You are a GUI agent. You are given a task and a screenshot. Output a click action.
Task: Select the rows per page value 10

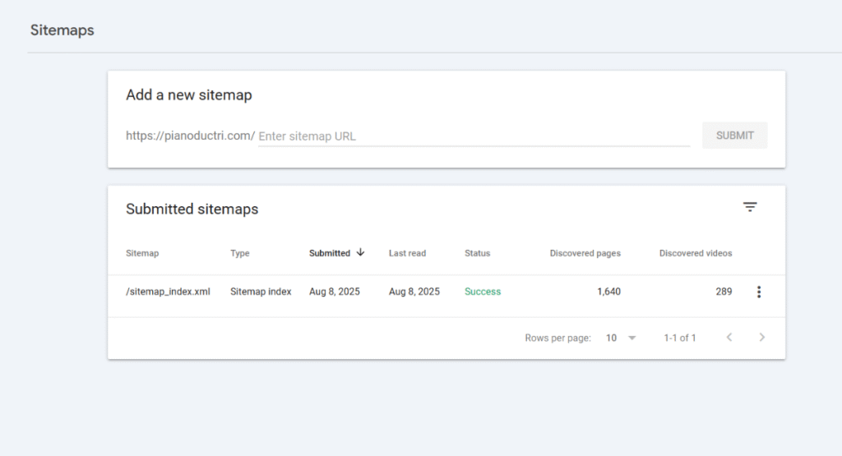click(x=611, y=338)
